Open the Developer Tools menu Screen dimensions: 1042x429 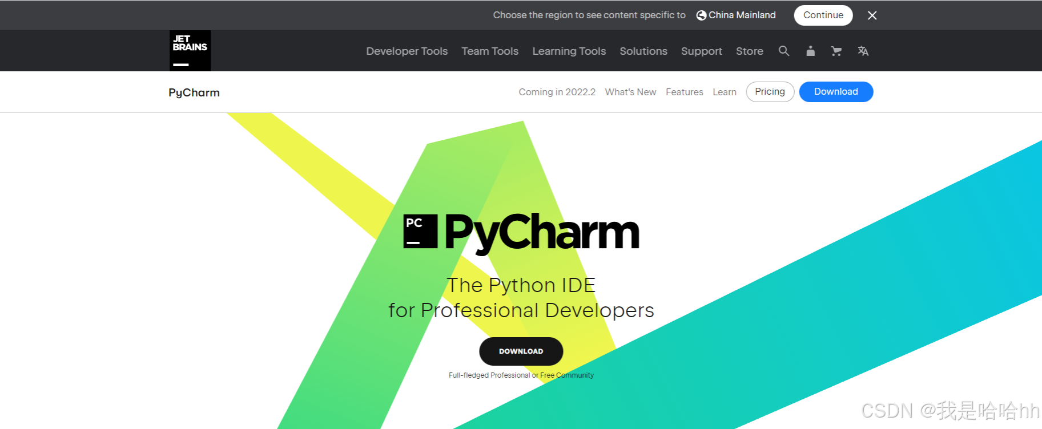coord(407,51)
